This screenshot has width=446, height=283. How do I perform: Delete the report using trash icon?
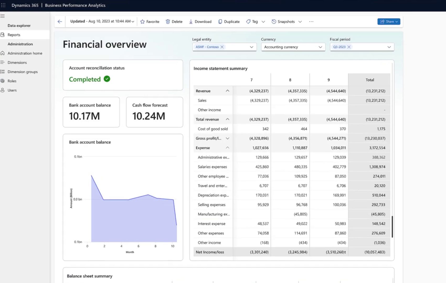(174, 21)
